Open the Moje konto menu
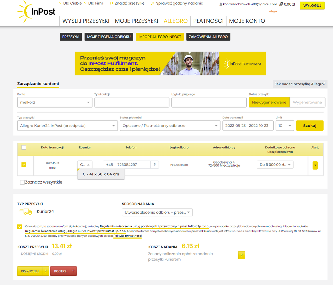The width and height of the screenshot is (333, 285). coord(247,21)
